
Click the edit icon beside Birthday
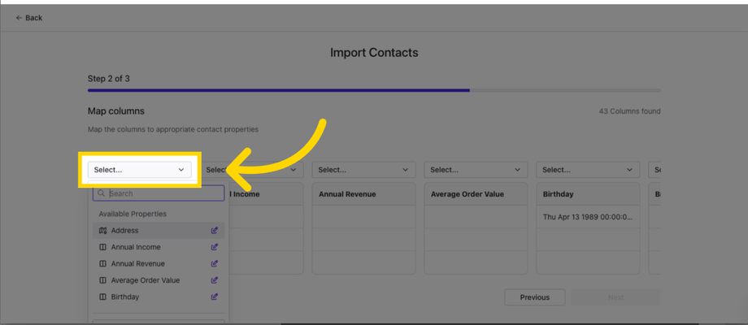tap(215, 297)
